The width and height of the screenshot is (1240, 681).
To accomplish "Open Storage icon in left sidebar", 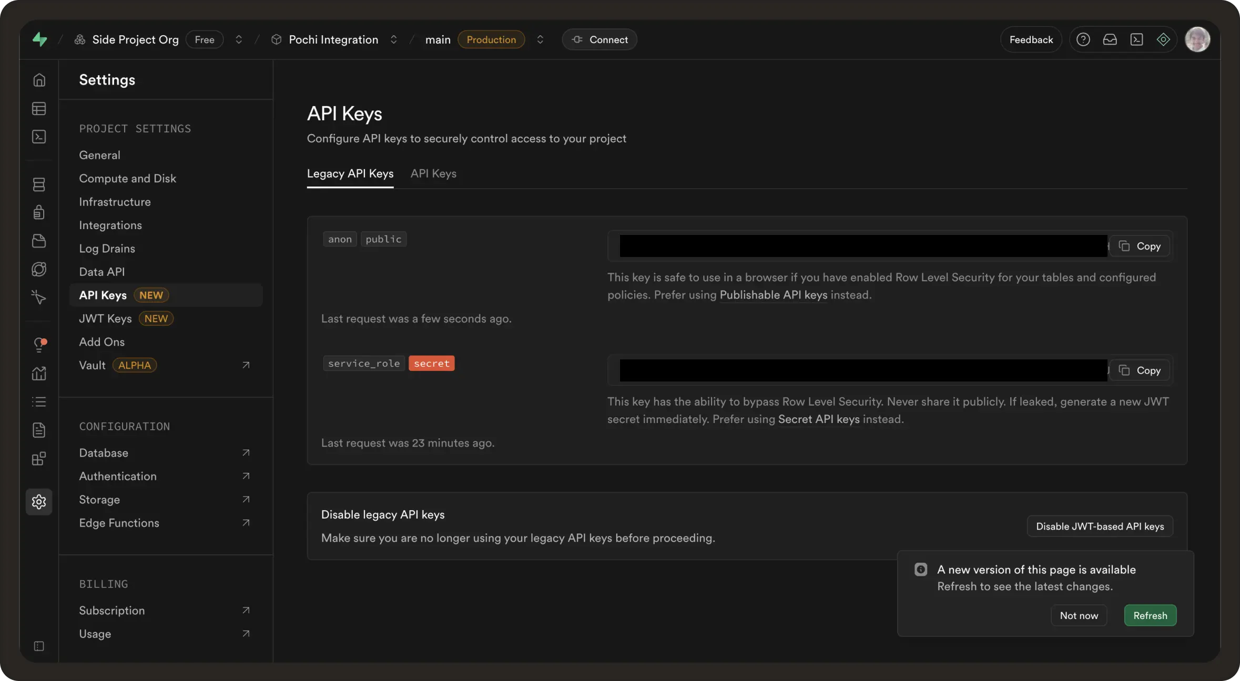I will point(39,241).
